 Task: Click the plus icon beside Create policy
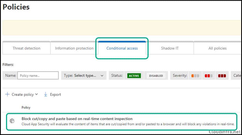pyautogui.click(x=7, y=94)
